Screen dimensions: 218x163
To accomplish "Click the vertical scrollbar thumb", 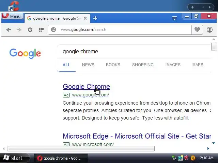I will point(214,47).
